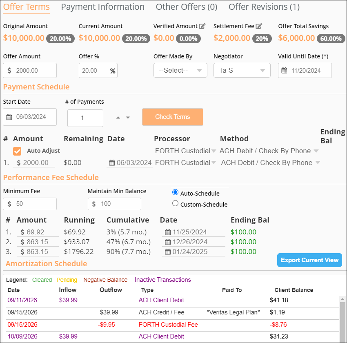Image resolution: width=347 pixels, height=343 pixels.
Task: Select the Custom-Schedule radio button
Action: [175, 203]
